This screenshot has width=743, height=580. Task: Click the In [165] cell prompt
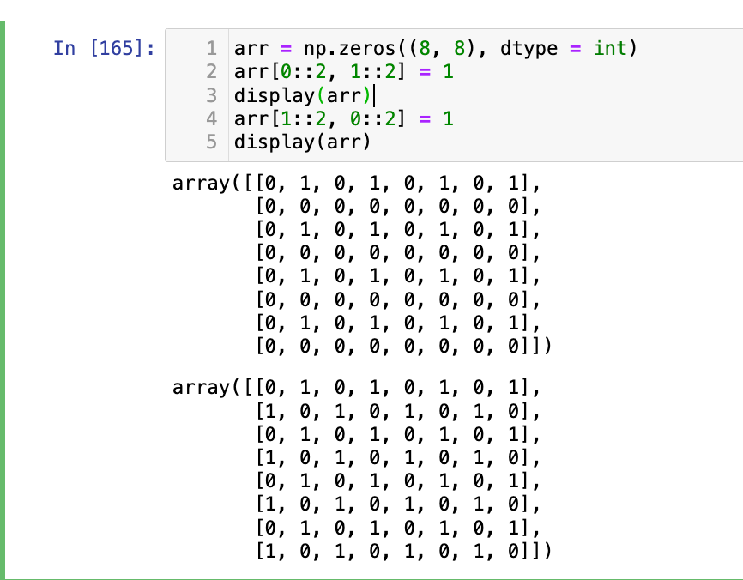click(x=104, y=48)
